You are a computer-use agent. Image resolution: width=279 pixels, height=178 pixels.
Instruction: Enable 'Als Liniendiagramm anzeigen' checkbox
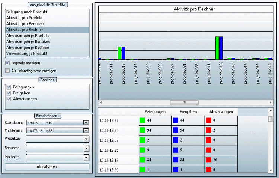(x=7, y=71)
